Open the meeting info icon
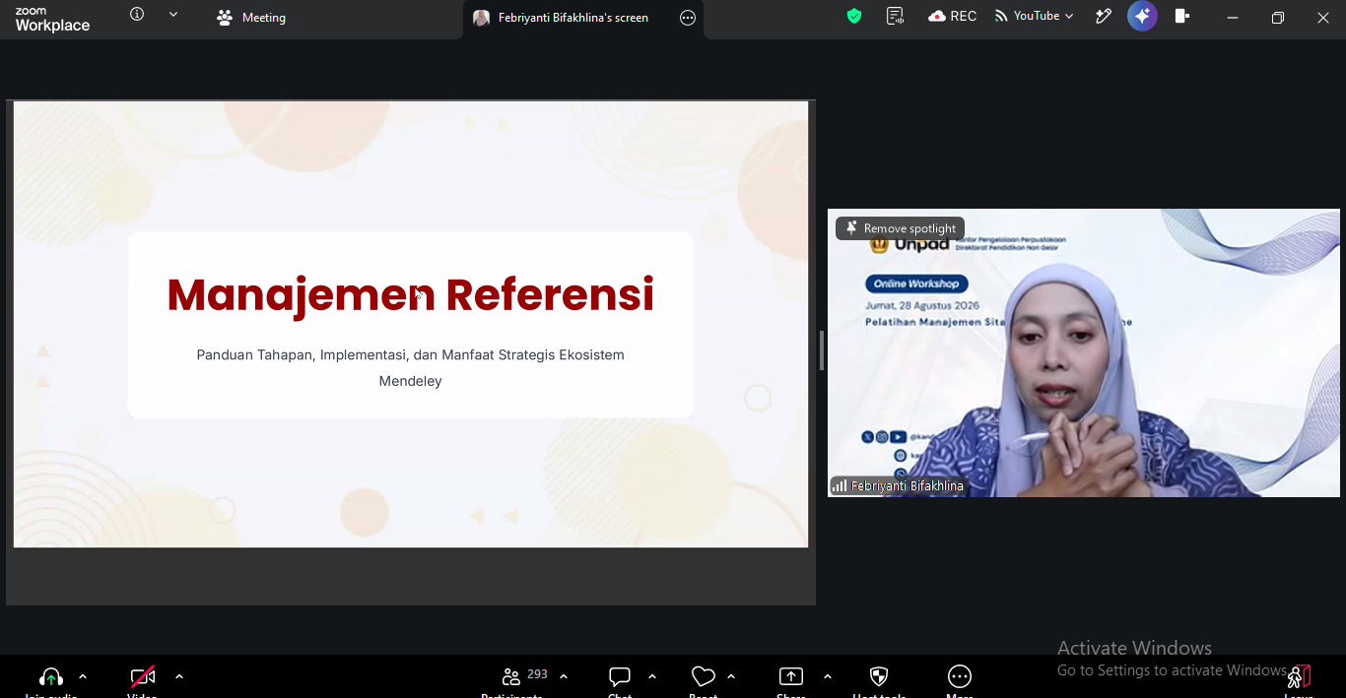The image size is (1346, 698). point(137,15)
